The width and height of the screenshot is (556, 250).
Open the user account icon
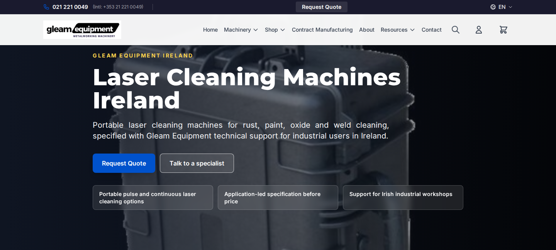pyautogui.click(x=479, y=30)
